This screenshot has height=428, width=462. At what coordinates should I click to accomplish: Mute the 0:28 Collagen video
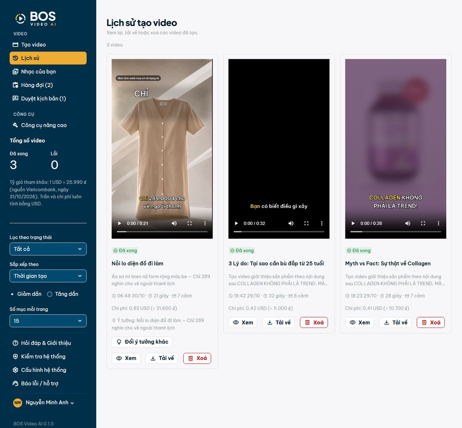[408, 223]
